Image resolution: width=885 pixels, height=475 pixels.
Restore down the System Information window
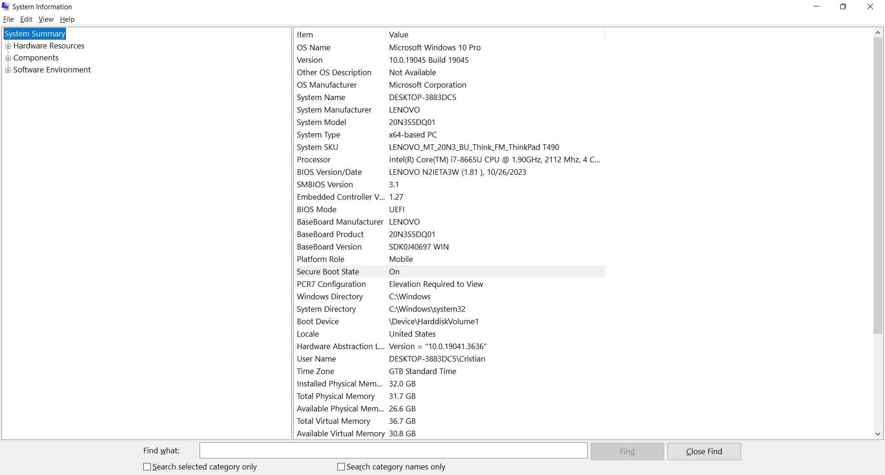point(843,6)
